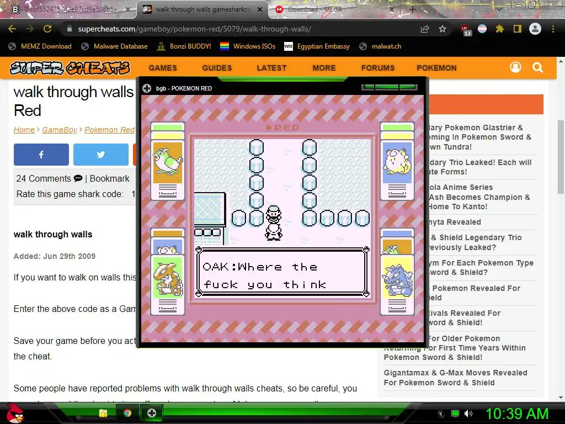Open the striped flag extension icon
This screenshot has width=565, height=424.
point(482,29)
